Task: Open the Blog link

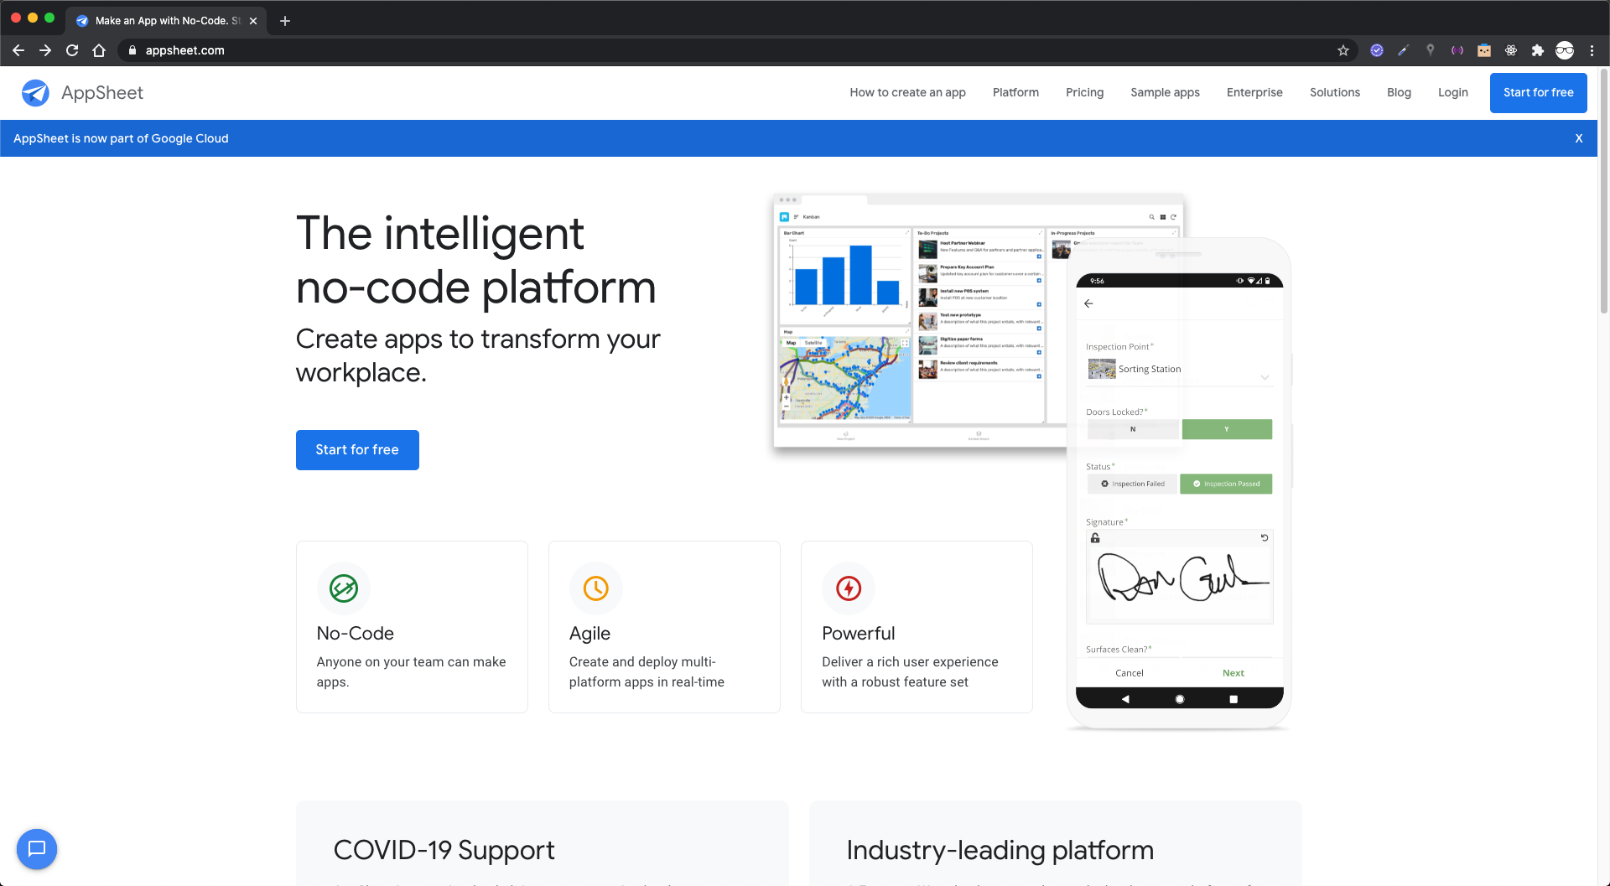Action: (x=1399, y=92)
